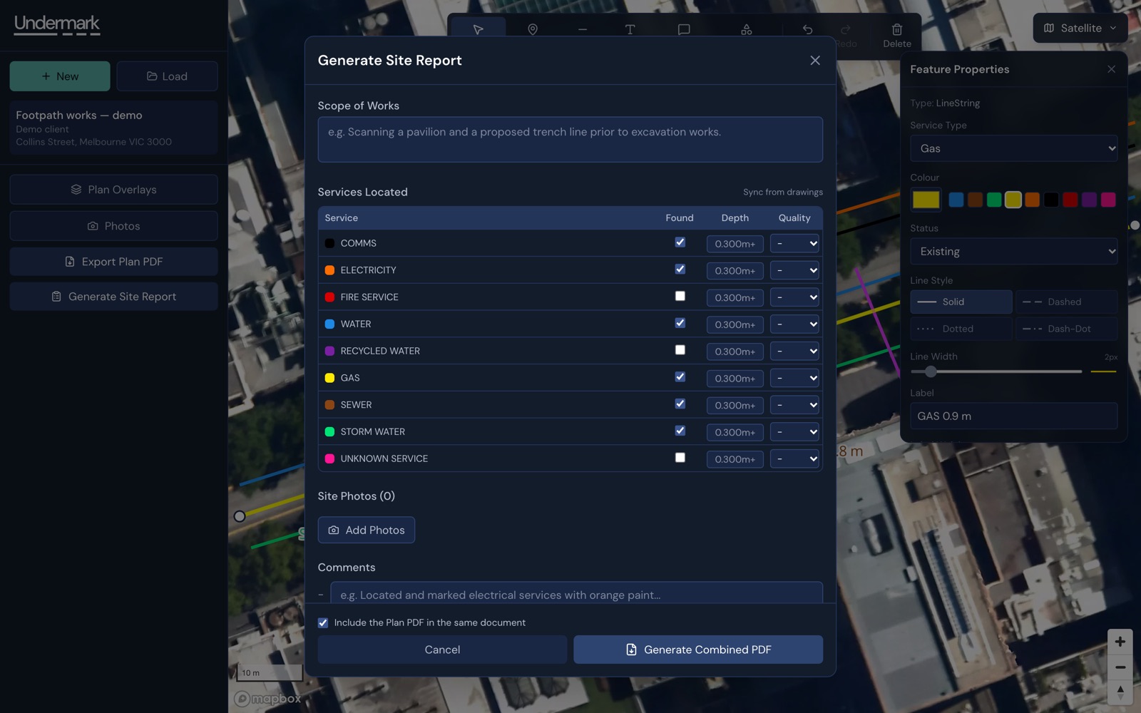
Task: Open Quality dropdown for GAS
Action: pos(794,378)
